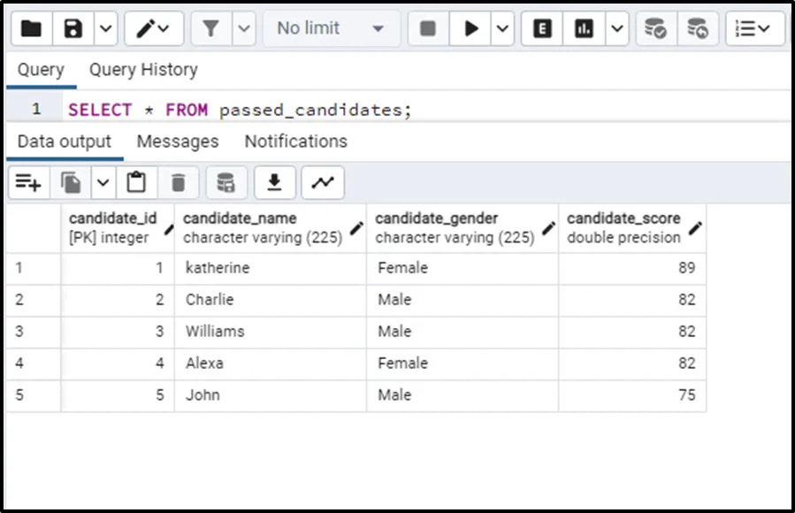Screen dimensions: 795x513
Task: Click the Open File folder icon
Action: (x=31, y=29)
